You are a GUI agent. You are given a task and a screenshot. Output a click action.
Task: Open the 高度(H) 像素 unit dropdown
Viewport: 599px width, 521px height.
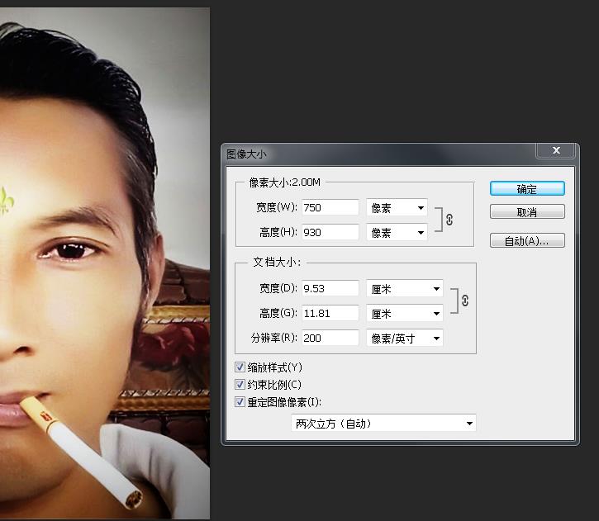pos(397,232)
